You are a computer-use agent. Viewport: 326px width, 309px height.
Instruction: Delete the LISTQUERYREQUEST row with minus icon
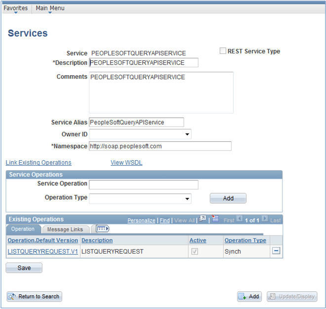click(x=276, y=251)
